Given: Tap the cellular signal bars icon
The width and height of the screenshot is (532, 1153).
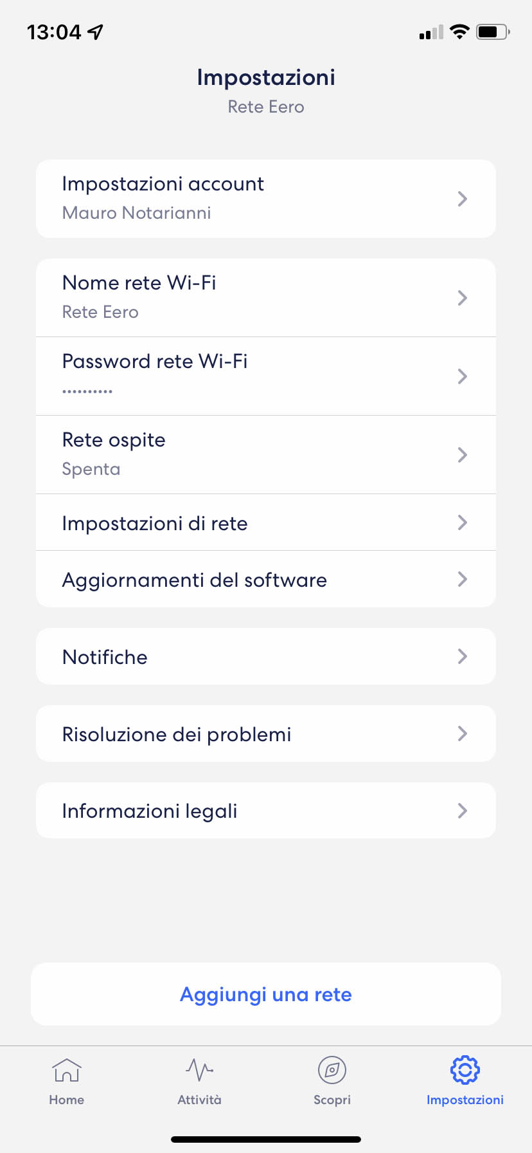Looking at the screenshot, I should pyautogui.click(x=431, y=32).
